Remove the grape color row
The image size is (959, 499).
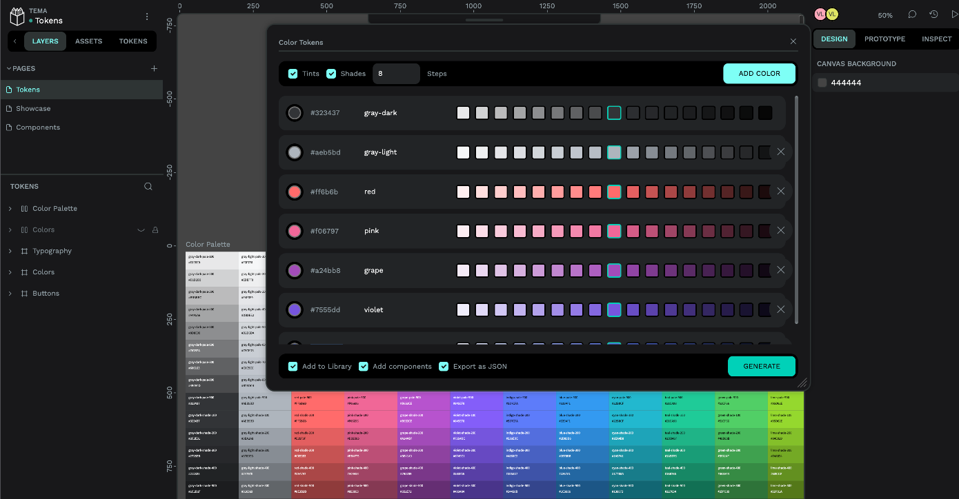pyautogui.click(x=781, y=269)
